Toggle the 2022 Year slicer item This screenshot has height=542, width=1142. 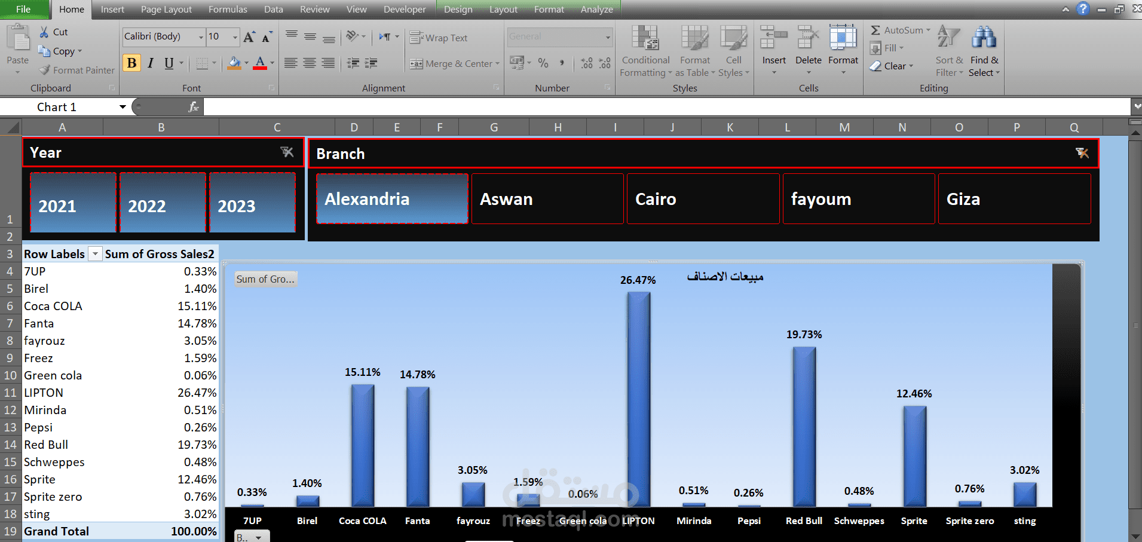pyautogui.click(x=163, y=202)
